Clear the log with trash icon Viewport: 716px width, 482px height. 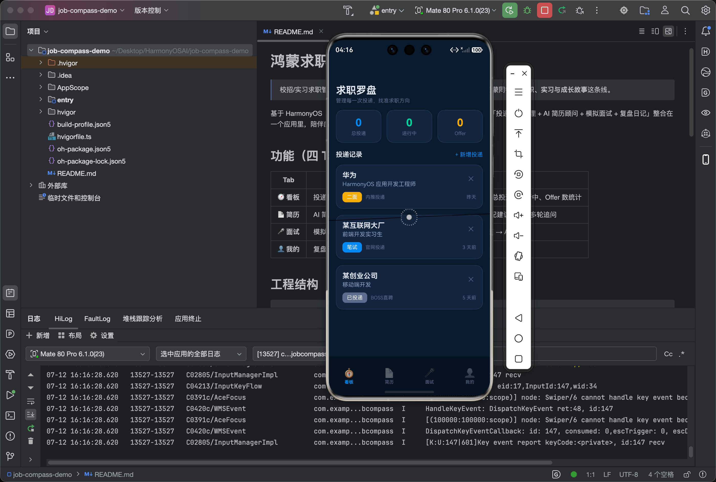point(30,441)
